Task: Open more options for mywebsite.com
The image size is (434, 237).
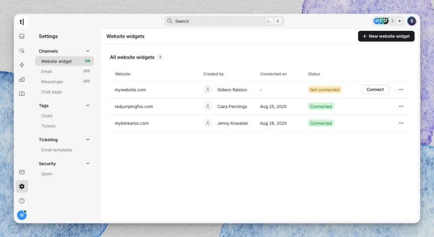Action: coord(401,90)
